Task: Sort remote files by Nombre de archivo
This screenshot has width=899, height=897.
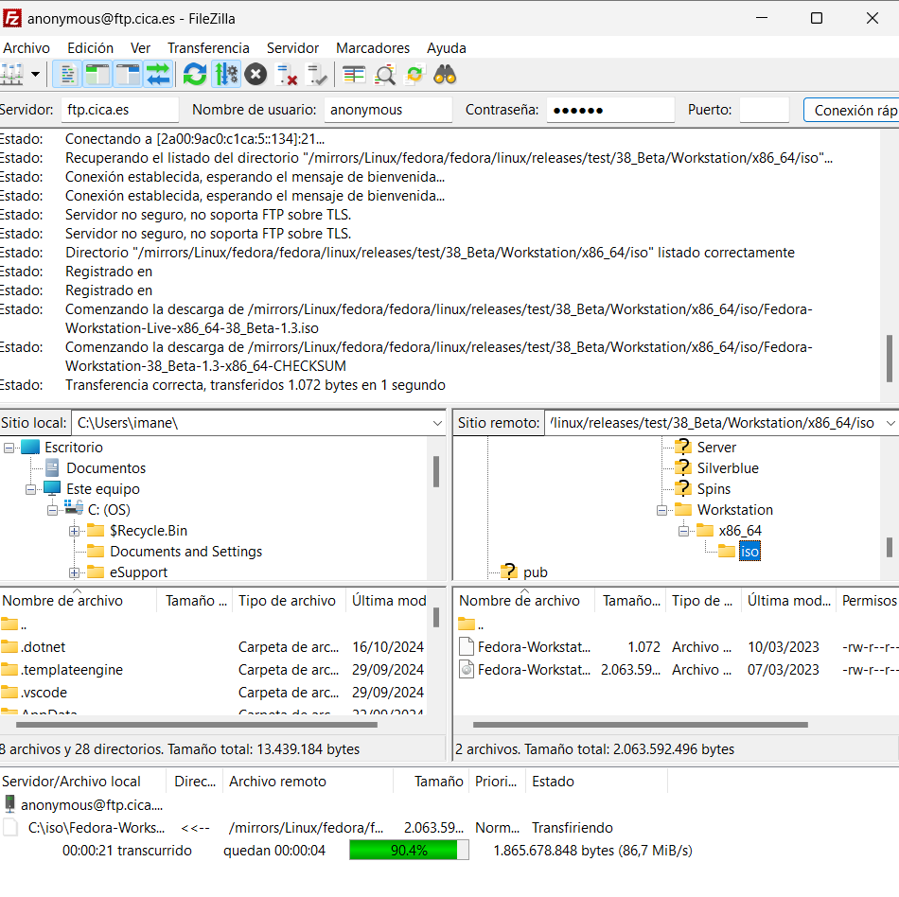Action: click(x=520, y=601)
